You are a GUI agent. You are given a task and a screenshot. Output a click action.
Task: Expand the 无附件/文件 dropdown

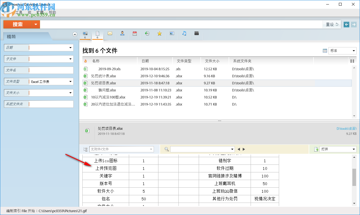coord(151,149)
